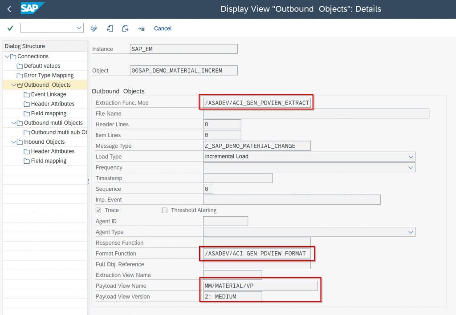Click the green checkmark Enter icon
456x315 pixels.
pos(10,28)
